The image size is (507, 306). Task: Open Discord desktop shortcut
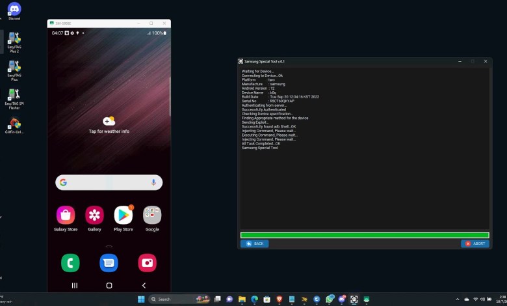tap(14, 11)
